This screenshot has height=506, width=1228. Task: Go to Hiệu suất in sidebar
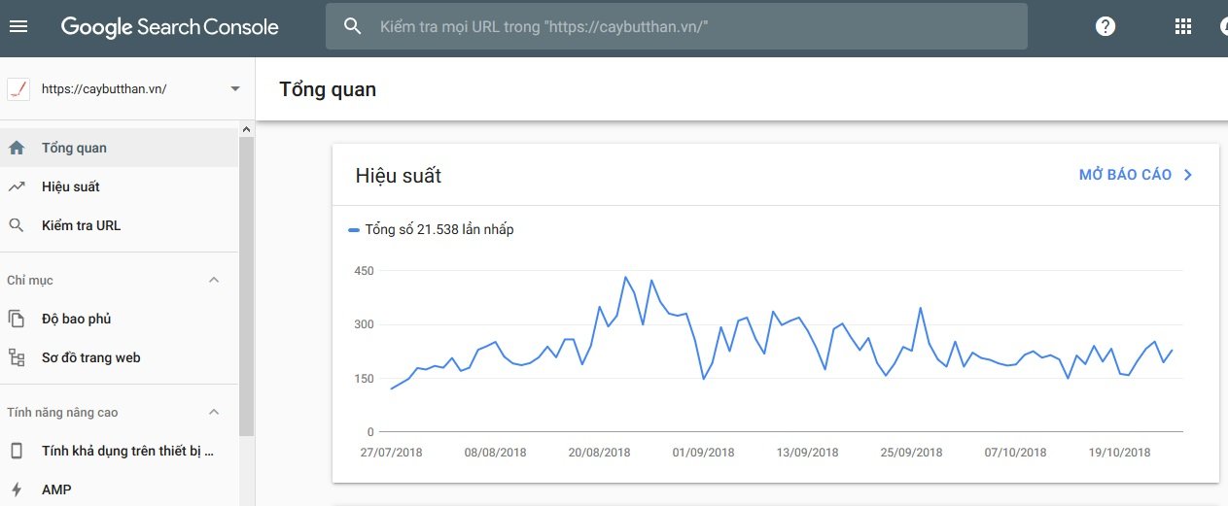[x=71, y=186]
